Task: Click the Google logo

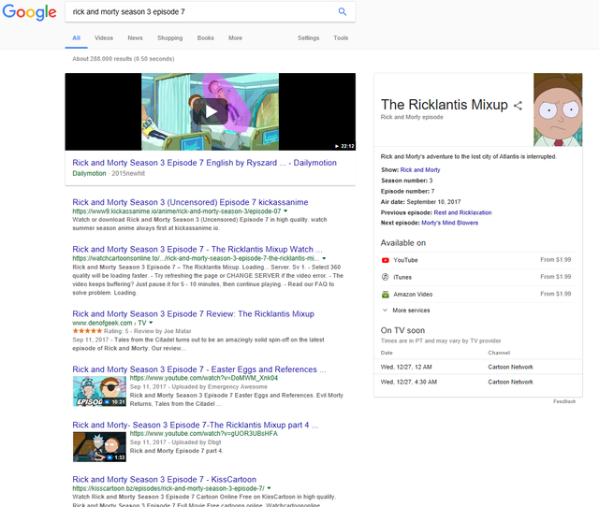Action: [x=29, y=12]
